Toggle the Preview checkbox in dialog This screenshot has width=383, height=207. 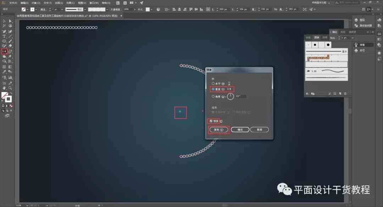(x=211, y=121)
